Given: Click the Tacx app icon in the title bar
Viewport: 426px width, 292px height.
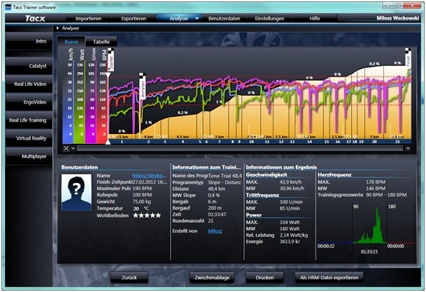Looking at the screenshot, I should click(8, 7).
